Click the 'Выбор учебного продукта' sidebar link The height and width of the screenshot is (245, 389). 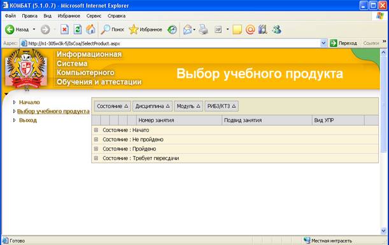point(53,111)
